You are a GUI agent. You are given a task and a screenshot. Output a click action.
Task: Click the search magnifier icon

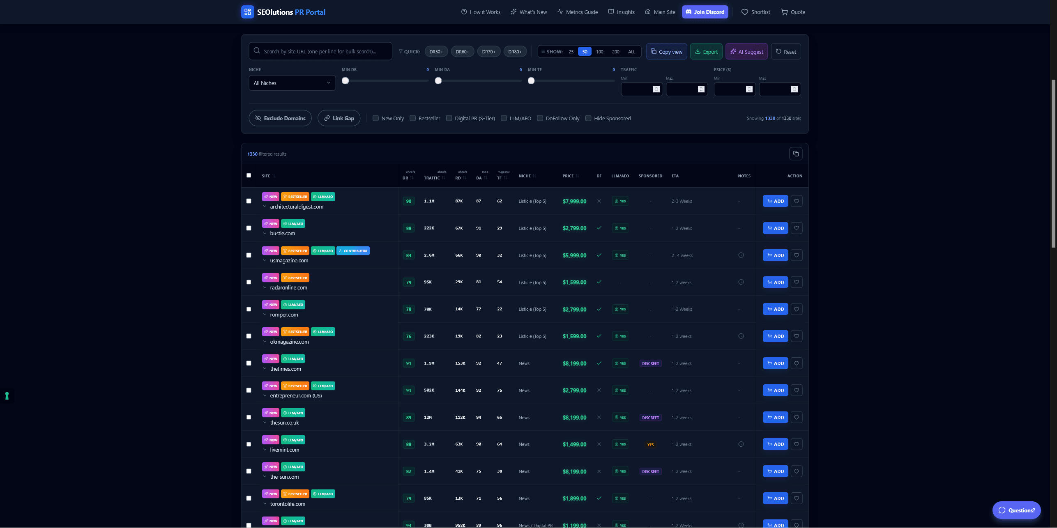257,51
